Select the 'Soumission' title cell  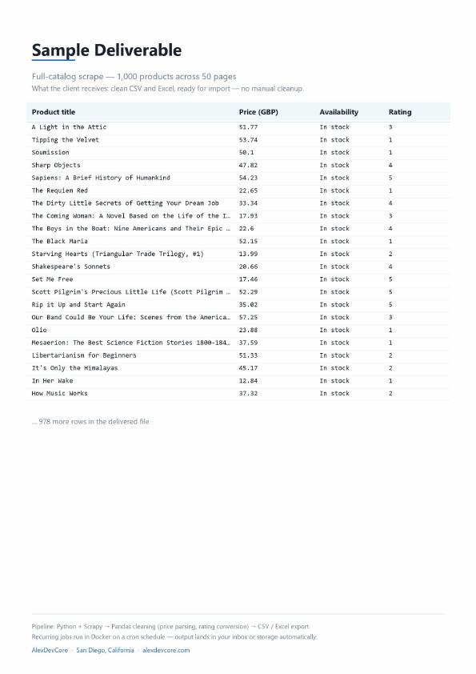point(50,153)
